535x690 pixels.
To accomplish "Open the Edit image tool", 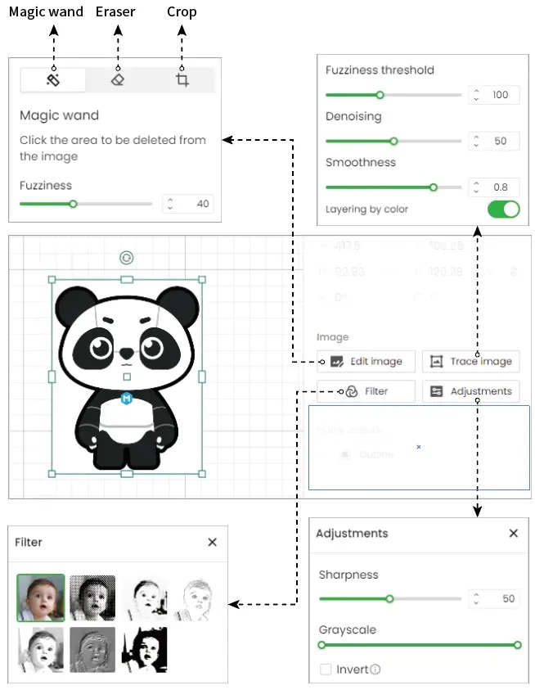I will point(366,362).
